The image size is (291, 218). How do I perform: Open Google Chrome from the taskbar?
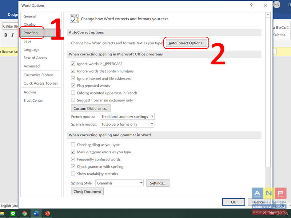coord(24,214)
